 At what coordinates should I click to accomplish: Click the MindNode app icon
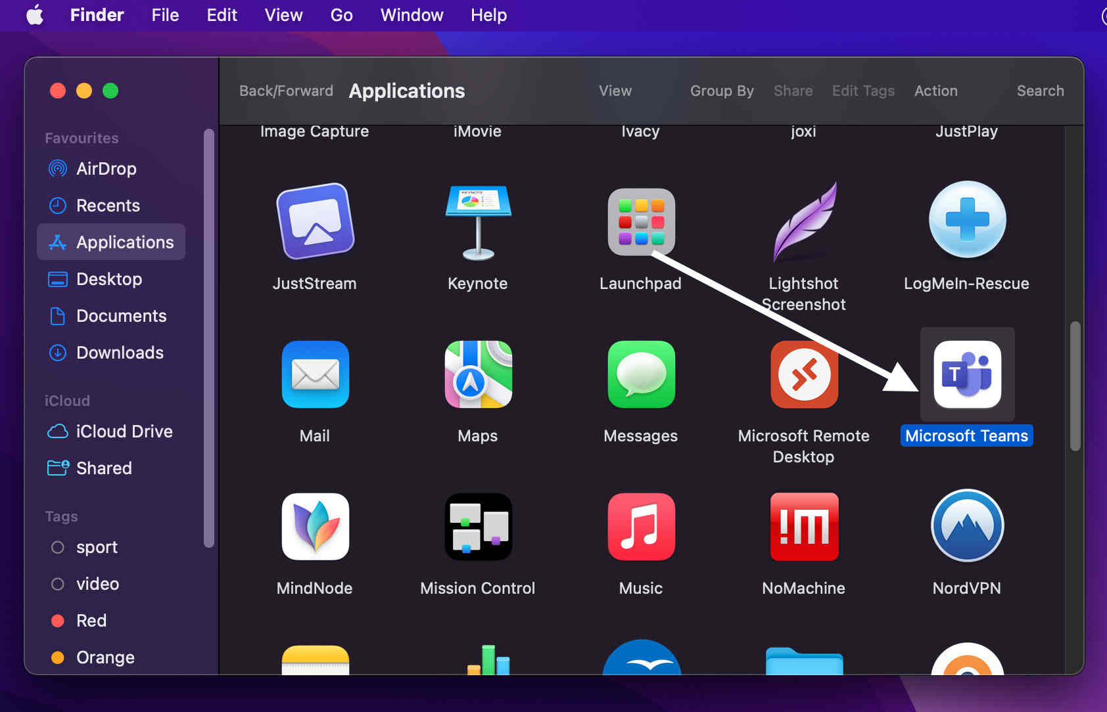(x=315, y=527)
